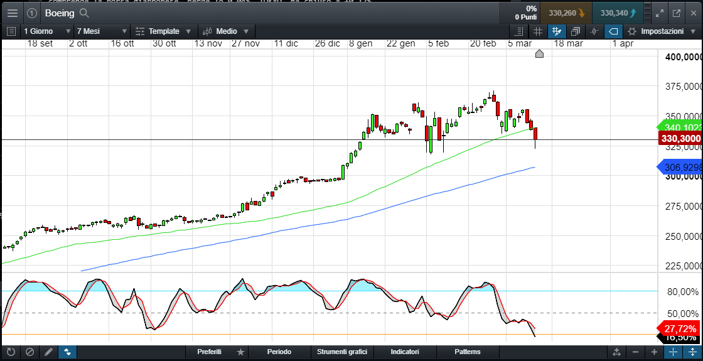
Task: Click the reset chart circular arrow icon
Action: pos(11,352)
